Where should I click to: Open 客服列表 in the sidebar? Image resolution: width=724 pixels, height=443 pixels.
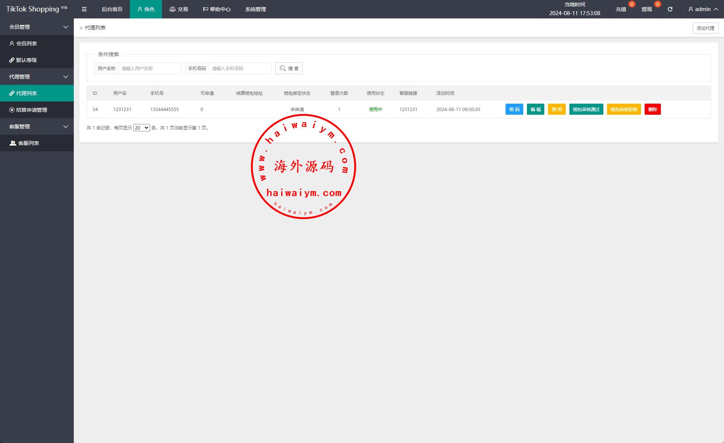28,143
